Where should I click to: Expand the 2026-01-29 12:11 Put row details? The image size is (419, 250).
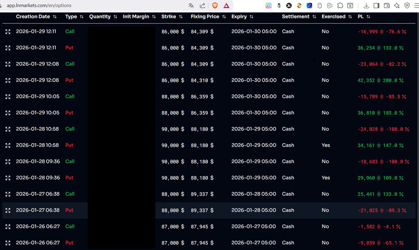(8, 48)
